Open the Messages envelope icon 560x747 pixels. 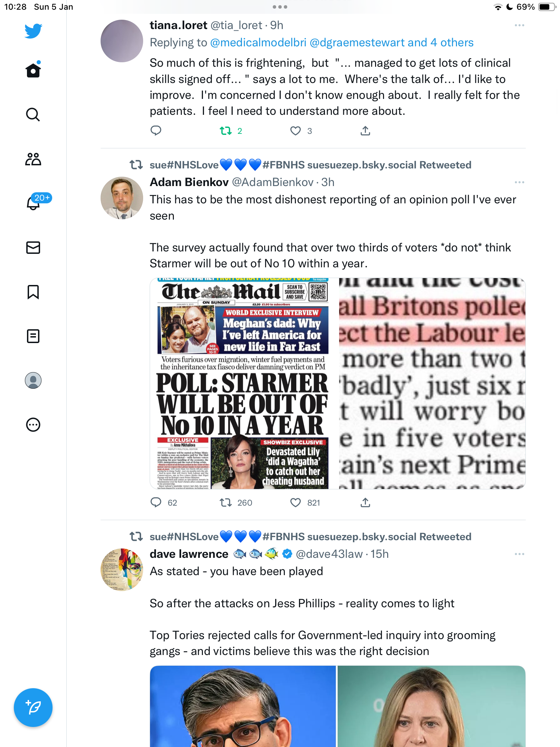33,248
